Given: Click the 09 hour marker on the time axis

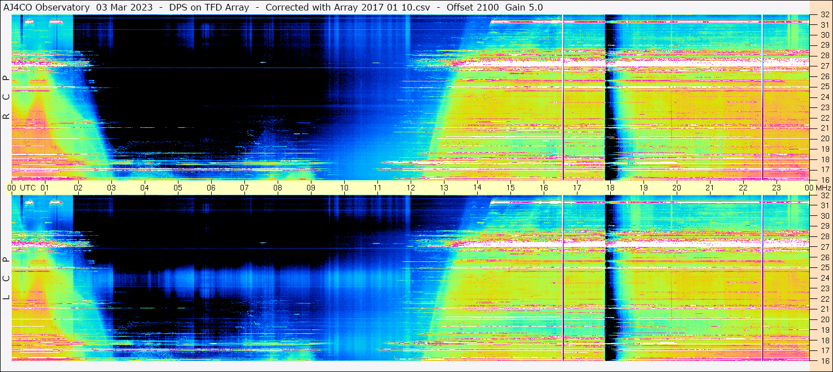Looking at the screenshot, I should click(311, 188).
